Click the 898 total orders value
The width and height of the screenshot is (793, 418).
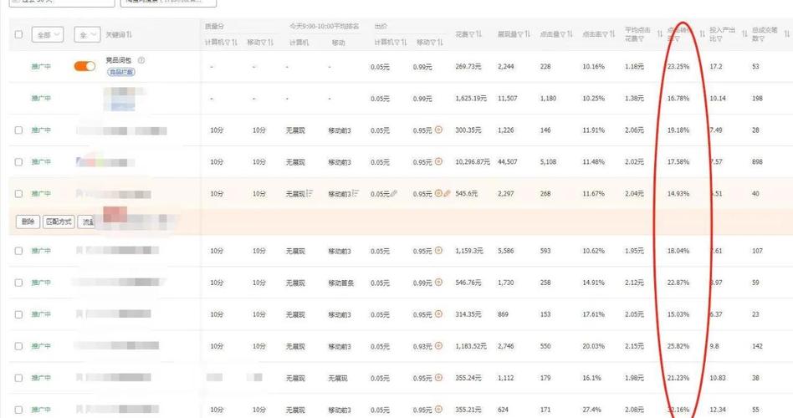point(757,161)
